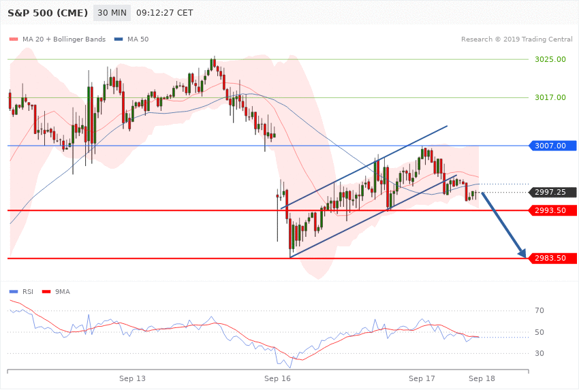Click the black 2997.25 current price tag
The height and width of the screenshot is (392, 579).
coord(553,192)
